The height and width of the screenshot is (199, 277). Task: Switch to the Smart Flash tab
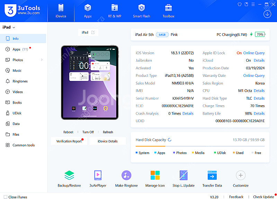click(141, 11)
